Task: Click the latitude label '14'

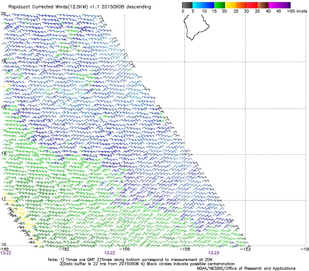Action: [x=3, y=153]
